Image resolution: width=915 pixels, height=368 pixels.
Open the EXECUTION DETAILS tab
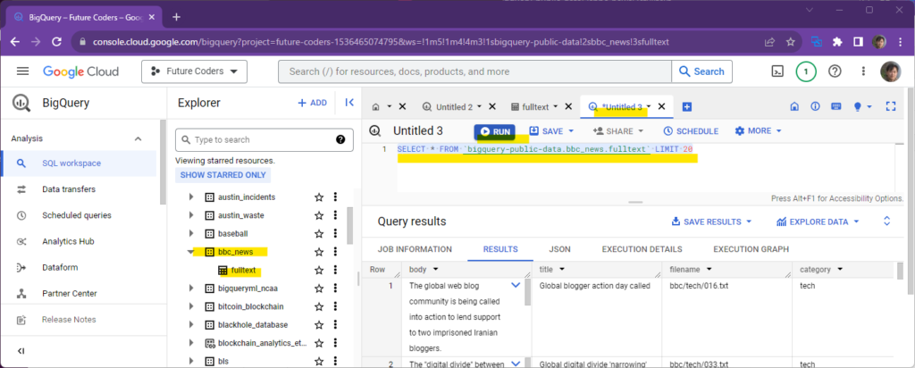[642, 249]
